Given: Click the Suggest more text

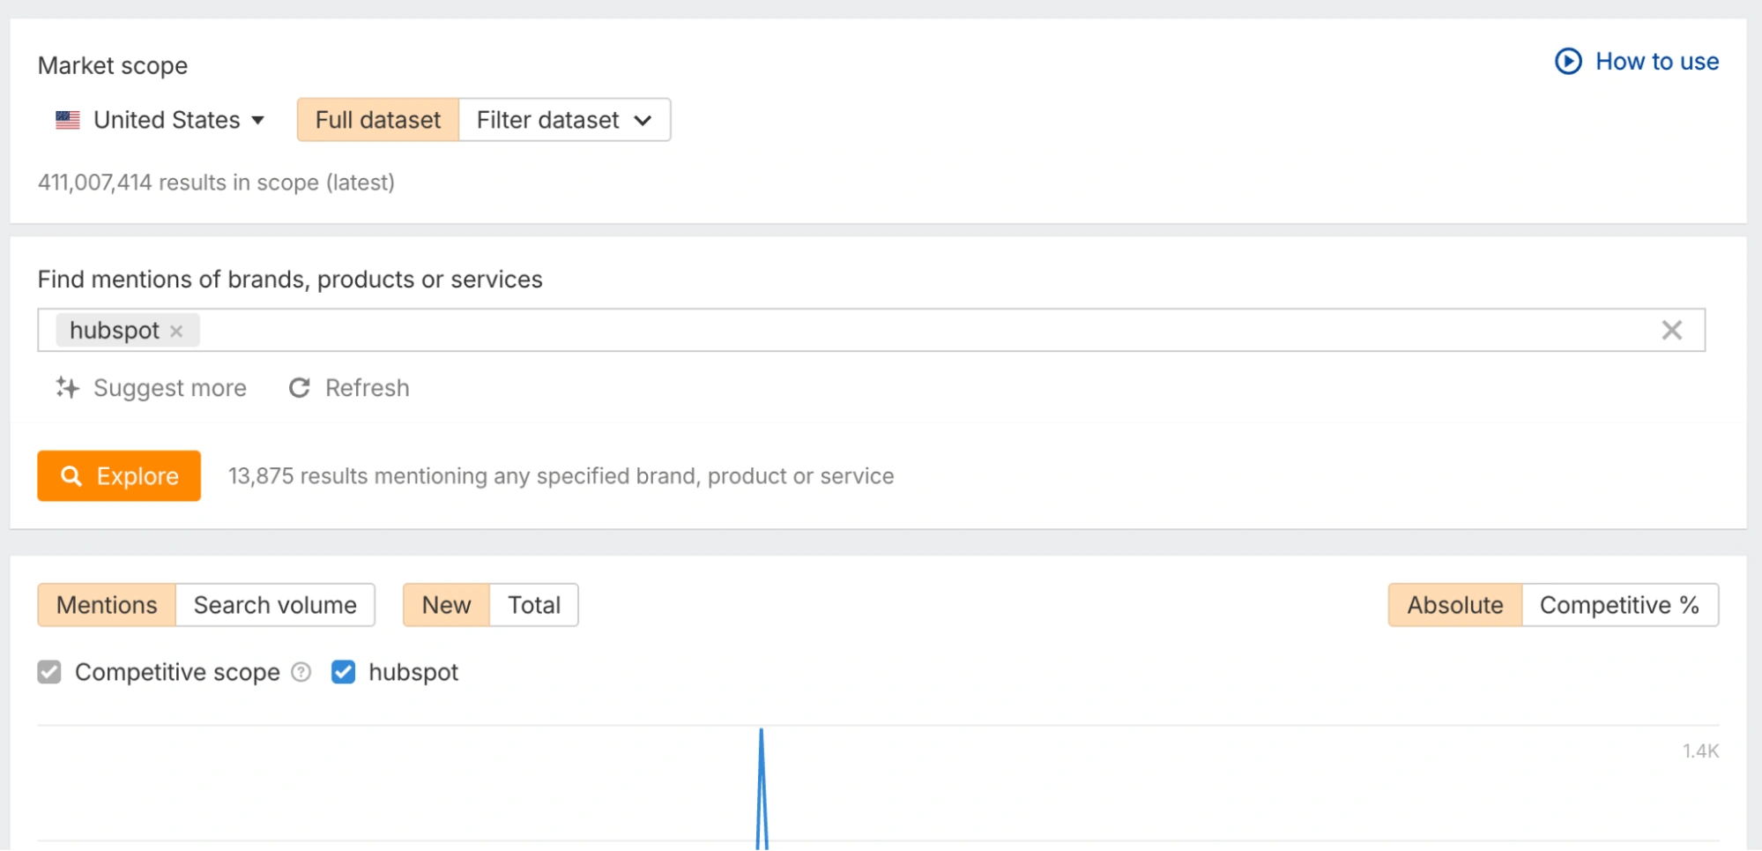Looking at the screenshot, I should click(x=170, y=388).
